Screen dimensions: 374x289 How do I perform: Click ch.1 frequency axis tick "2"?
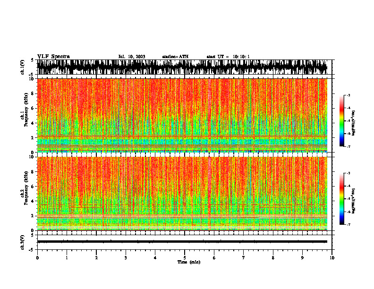click(x=33, y=138)
